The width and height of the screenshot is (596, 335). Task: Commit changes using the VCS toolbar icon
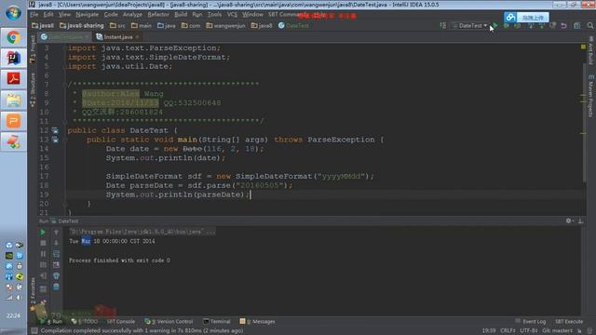click(x=542, y=26)
